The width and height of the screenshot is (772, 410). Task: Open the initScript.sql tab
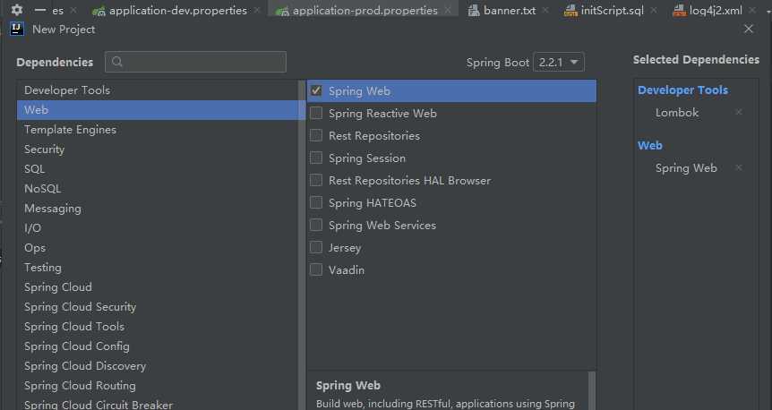pyautogui.click(x=612, y=10)
